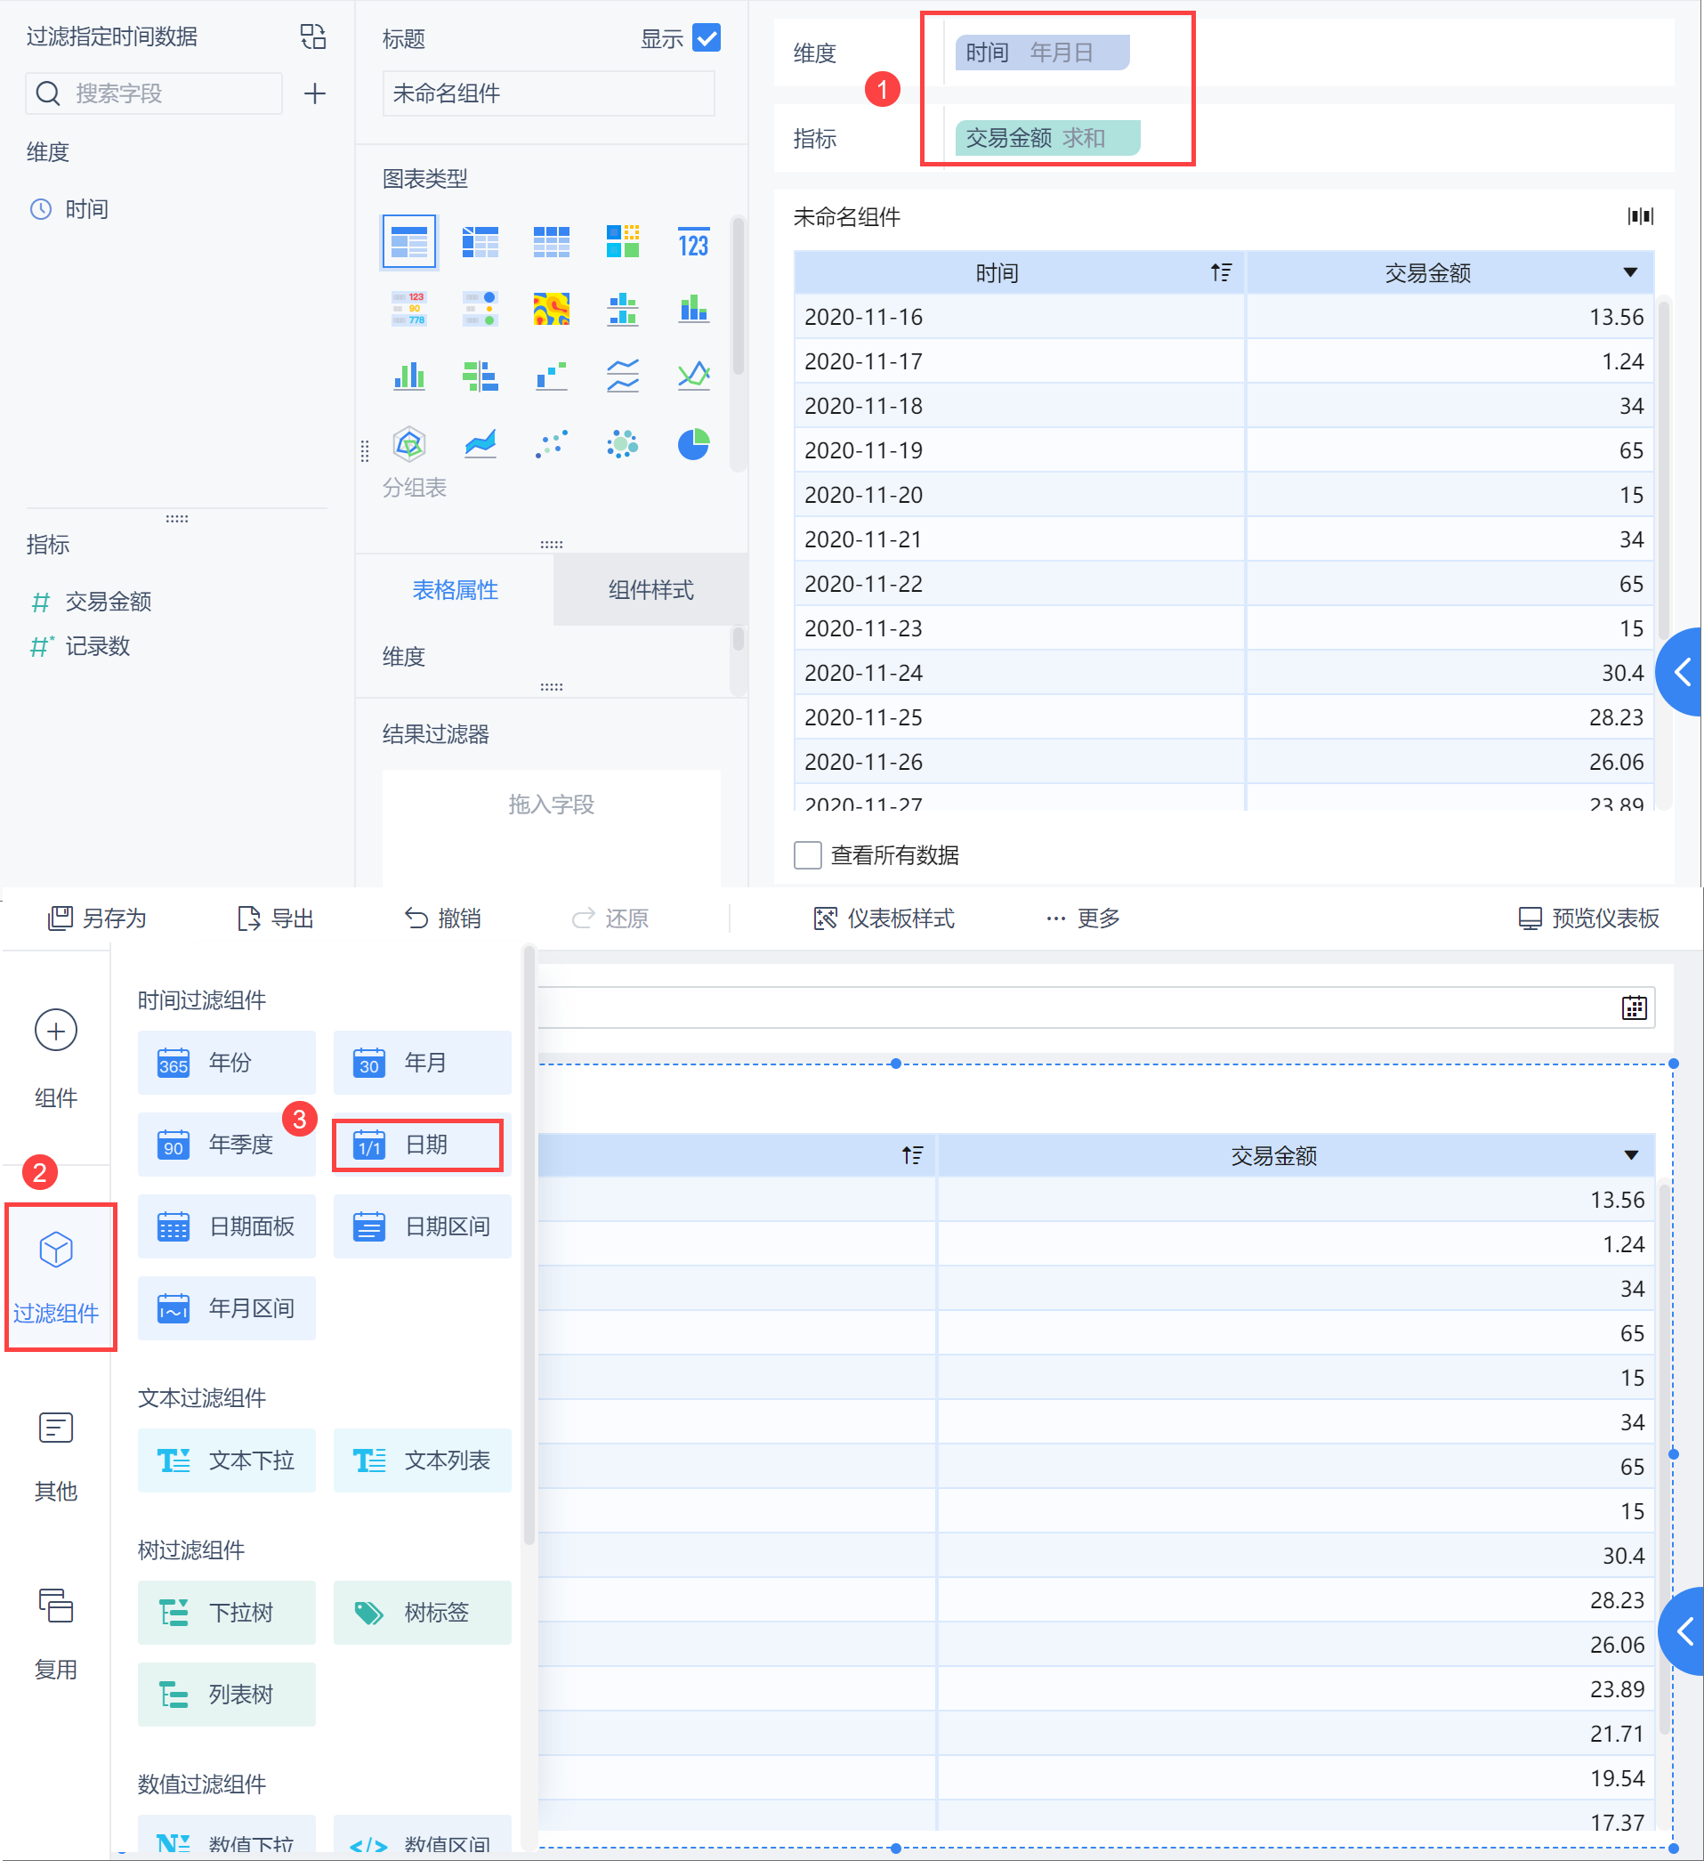
Task: Select the detail table grid chart icon
Action: (551, 242)
